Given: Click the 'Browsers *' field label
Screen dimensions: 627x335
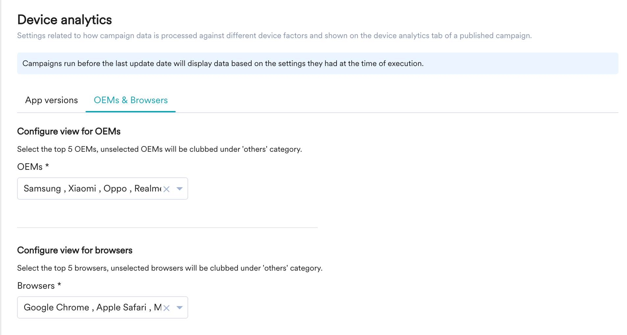Looking at the screenshot, I should pyautogui.click(x=39, y=285).
